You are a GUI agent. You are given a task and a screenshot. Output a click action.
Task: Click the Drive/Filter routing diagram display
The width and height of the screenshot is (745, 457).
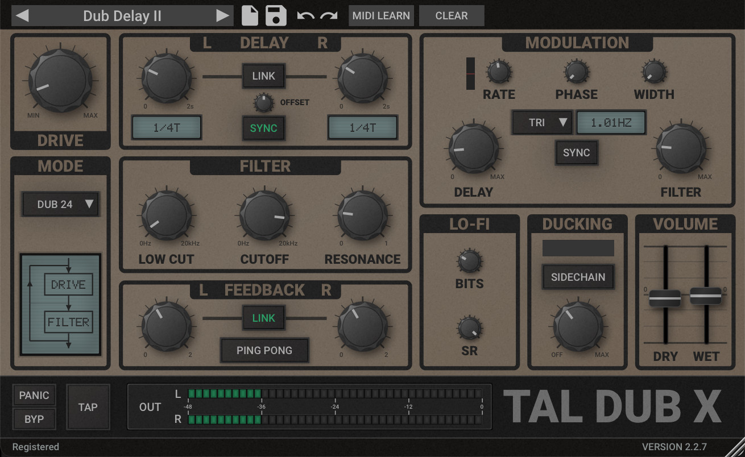60,304
